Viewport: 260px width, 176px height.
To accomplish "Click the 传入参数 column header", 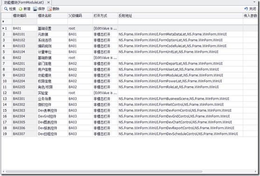I will [250, 16].
